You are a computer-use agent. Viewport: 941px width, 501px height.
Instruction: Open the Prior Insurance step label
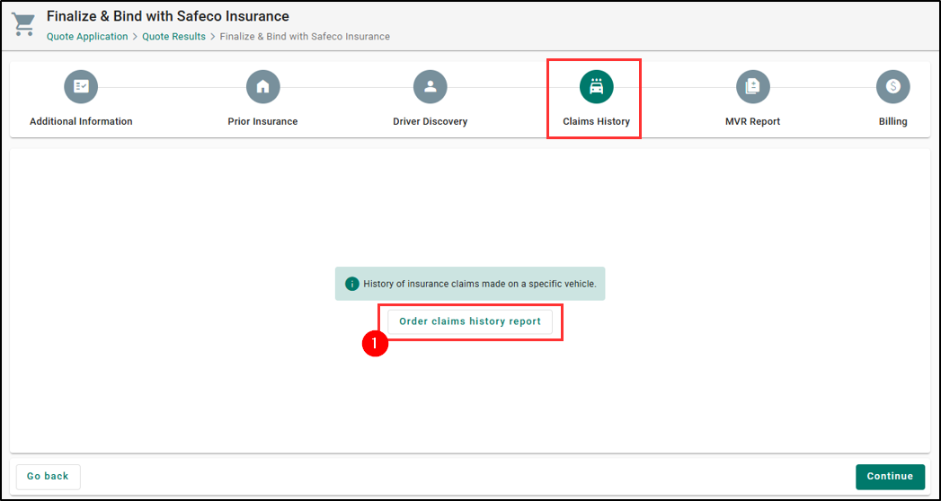point(262,121)
